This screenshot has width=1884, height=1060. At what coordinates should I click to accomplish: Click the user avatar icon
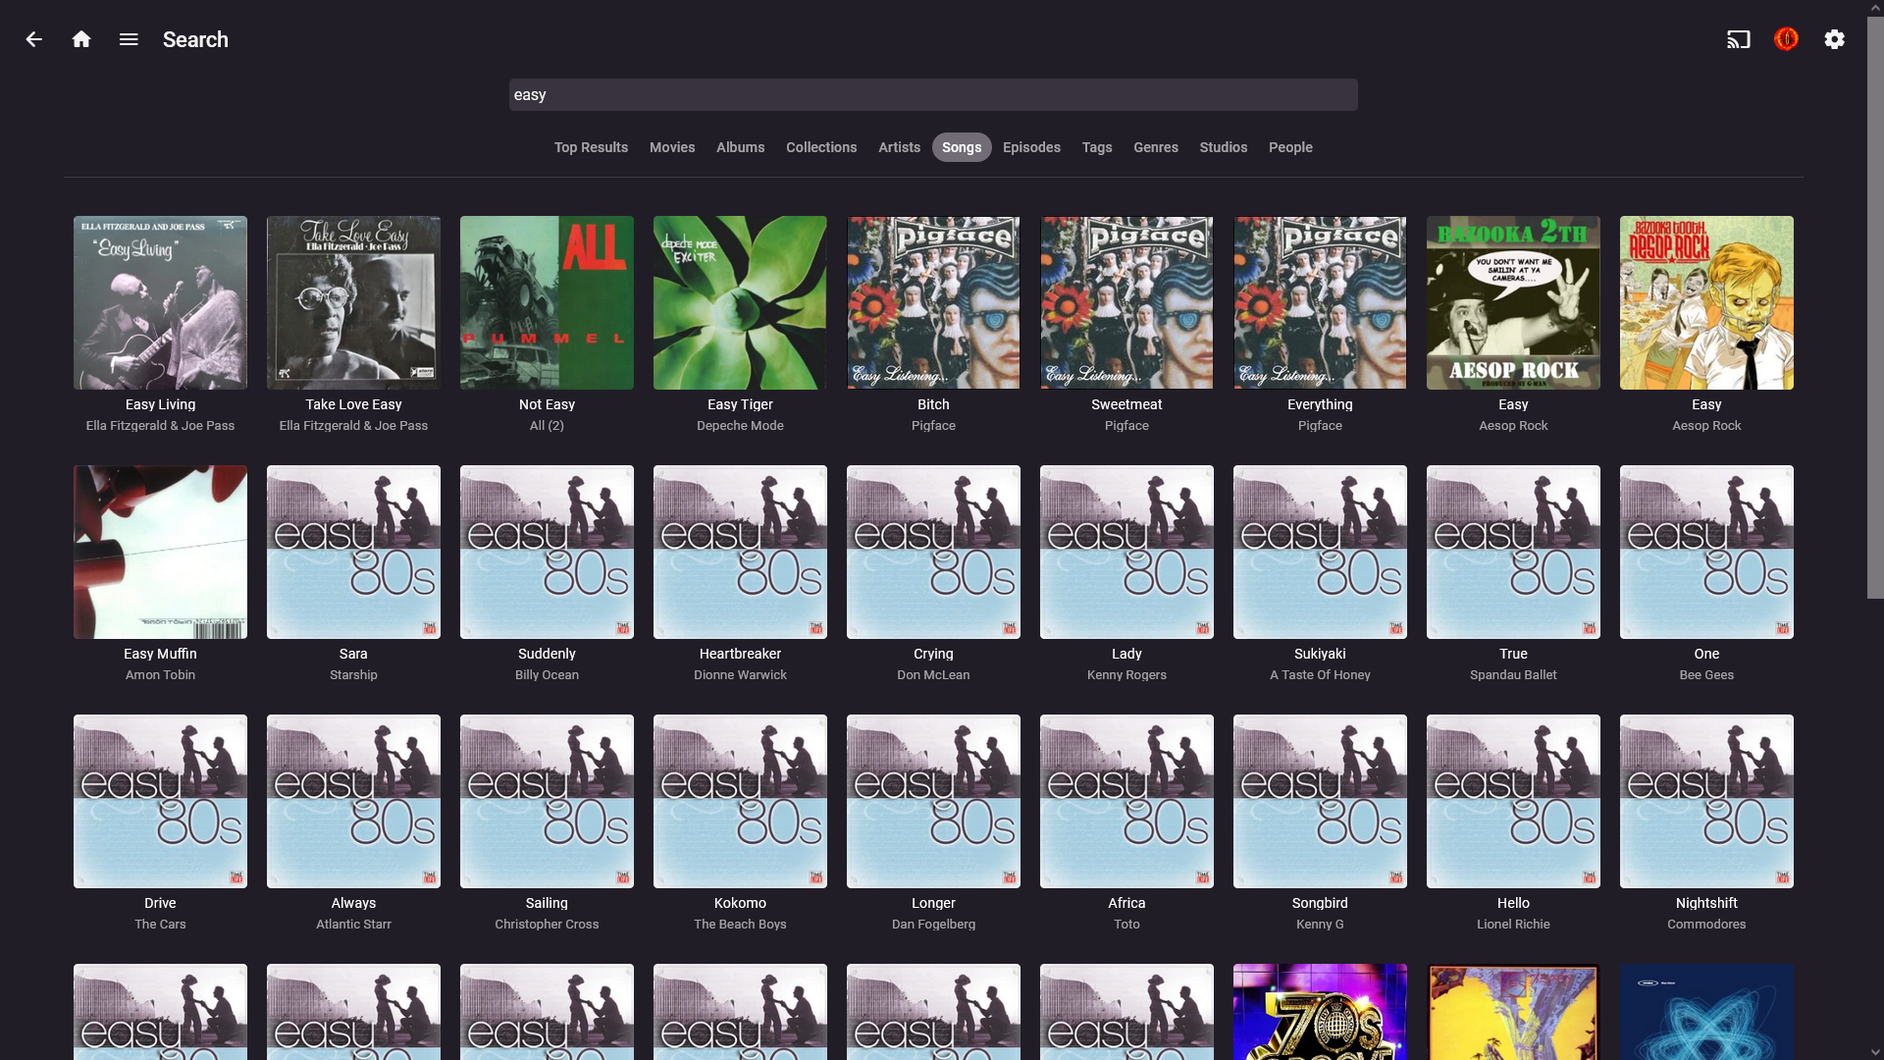pos(1787,39)
